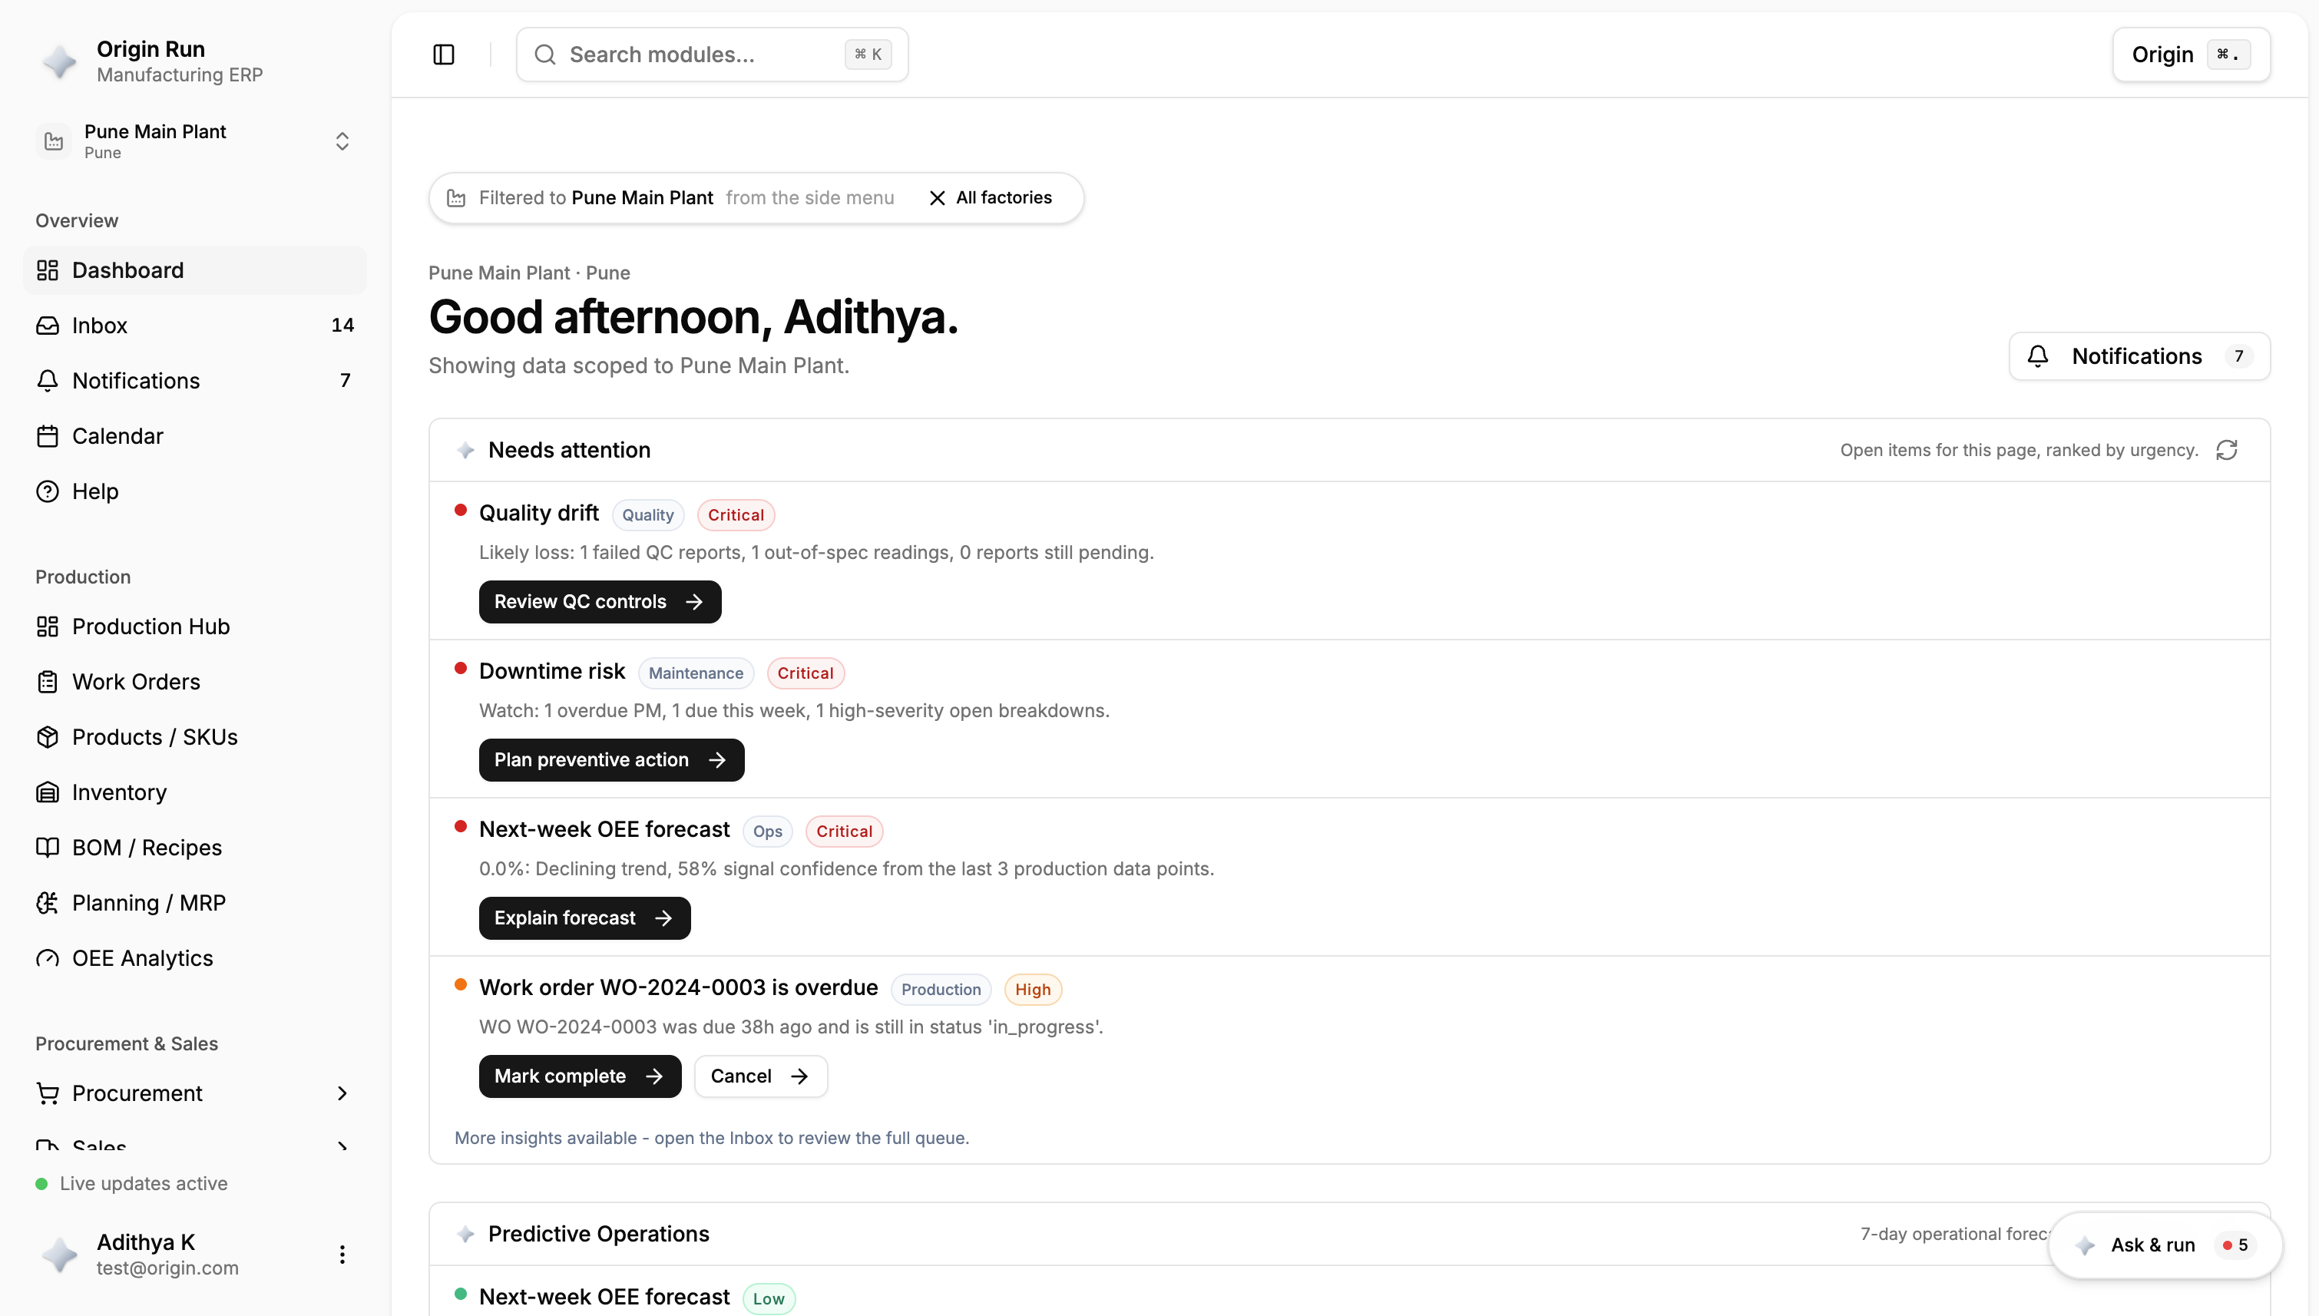This screenshot has width=2319, height=1316.
Task: Click Plan preventive action button
Action: pos(612,759)
